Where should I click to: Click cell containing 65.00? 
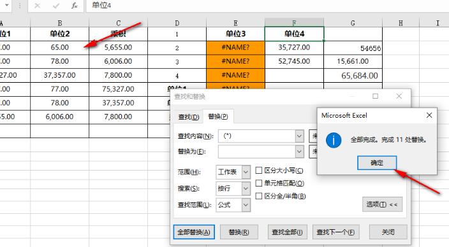(59, 48)
